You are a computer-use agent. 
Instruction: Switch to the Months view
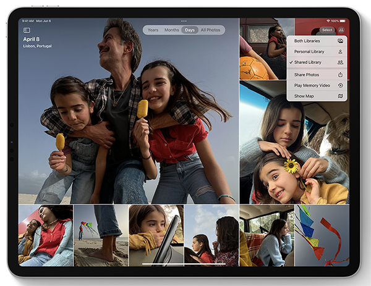point(171,30)
